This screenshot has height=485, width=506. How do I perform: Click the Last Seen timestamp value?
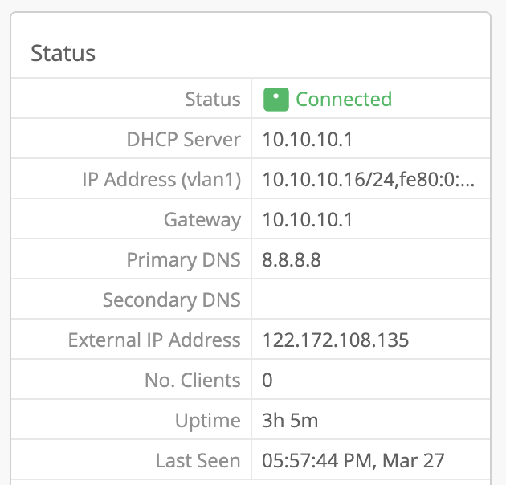(x=353, y=461)
